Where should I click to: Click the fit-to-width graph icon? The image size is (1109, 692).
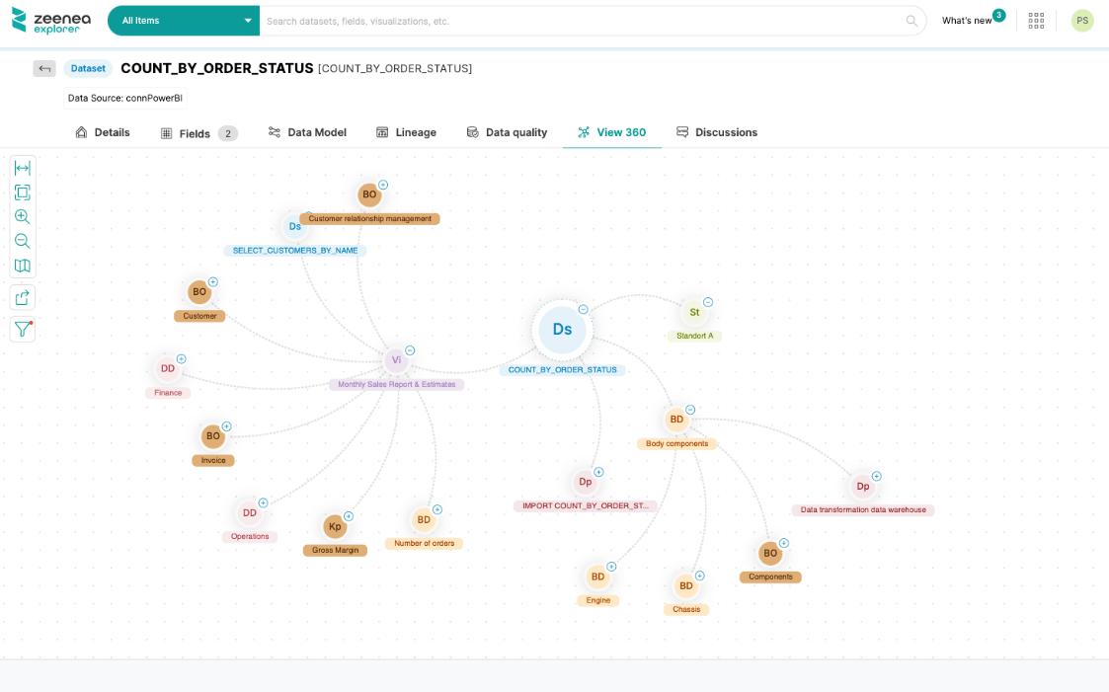click(22, 168)
